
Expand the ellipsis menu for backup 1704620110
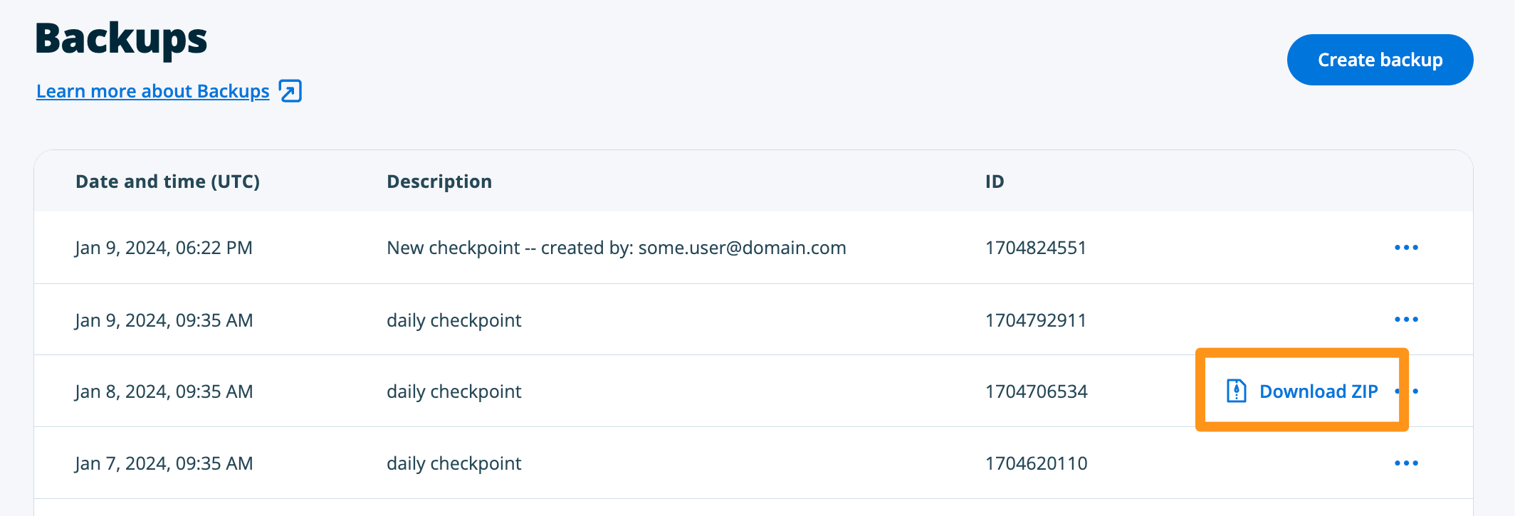tap(1406, 463)
